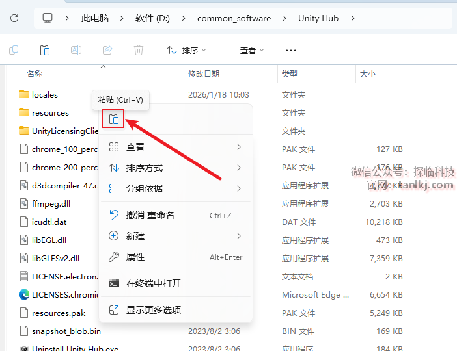457x351 pixels.
Task: Choose 在终端中打开 in context menu
Action: coord(176,283)
